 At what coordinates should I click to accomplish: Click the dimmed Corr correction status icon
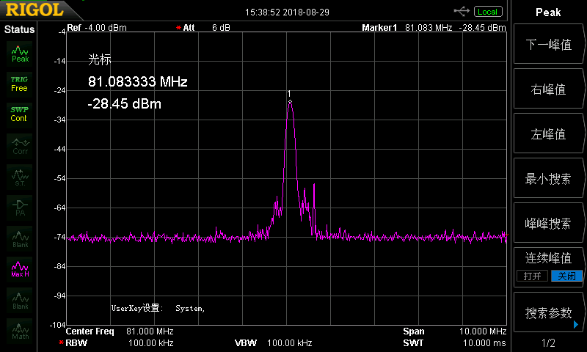click(x=20, y=146)
